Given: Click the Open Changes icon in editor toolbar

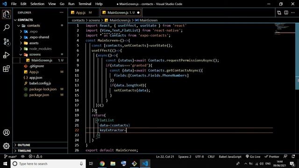Looking at the screenshot, I should 279,13.
